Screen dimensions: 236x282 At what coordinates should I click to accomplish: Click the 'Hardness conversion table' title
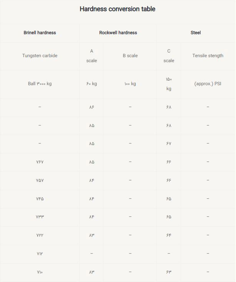(x=118, y=9)
